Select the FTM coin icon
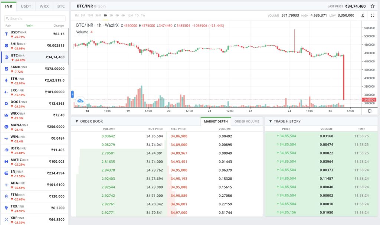Image resolution: width=380 pixels, height=225 pixels. click(x=6, y=196)
